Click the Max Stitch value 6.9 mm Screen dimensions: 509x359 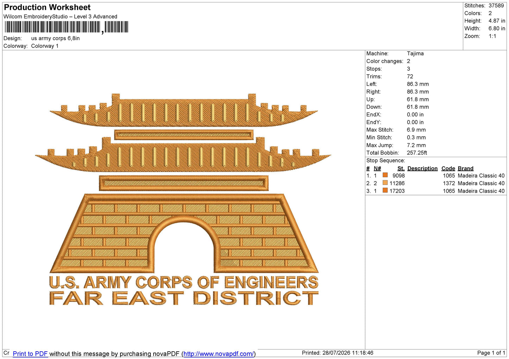tap(416, 130)
